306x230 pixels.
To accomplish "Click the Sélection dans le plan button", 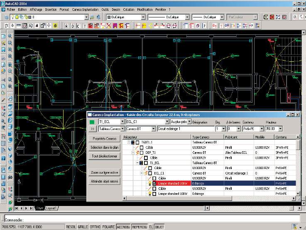I will [x=104, y=148].
